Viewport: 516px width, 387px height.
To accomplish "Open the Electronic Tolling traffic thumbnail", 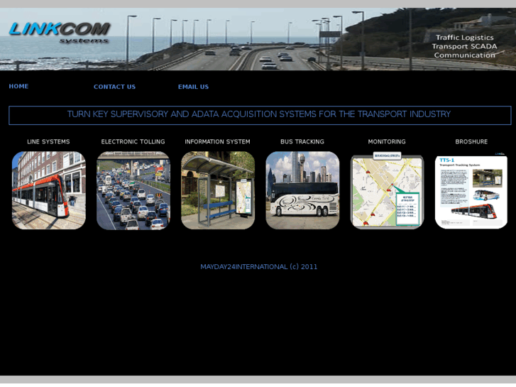I will (x=133, y=190).
